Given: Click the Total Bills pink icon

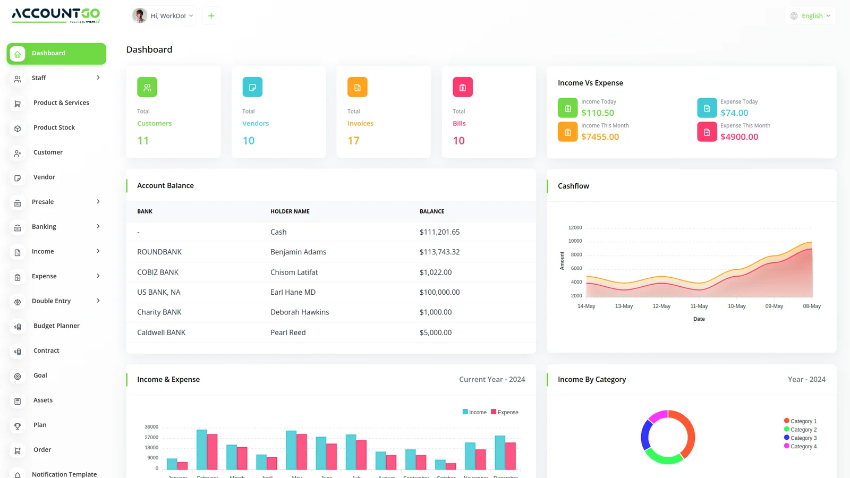Looking at the screenshot, I should click(463, 87).
